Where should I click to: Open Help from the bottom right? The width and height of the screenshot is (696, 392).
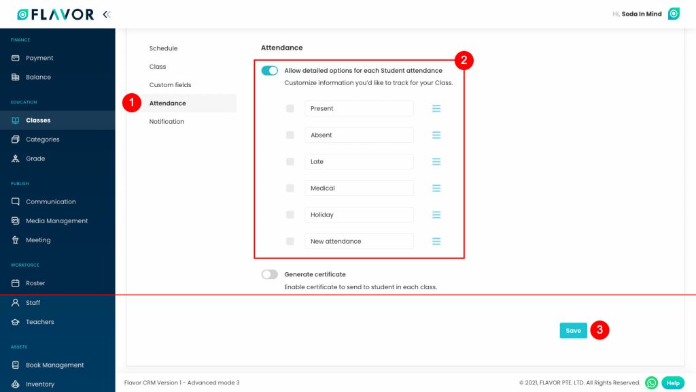pos(672,382)
